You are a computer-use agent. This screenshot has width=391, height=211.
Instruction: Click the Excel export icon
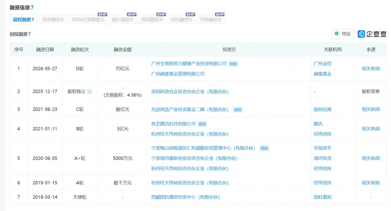point(337,34)
